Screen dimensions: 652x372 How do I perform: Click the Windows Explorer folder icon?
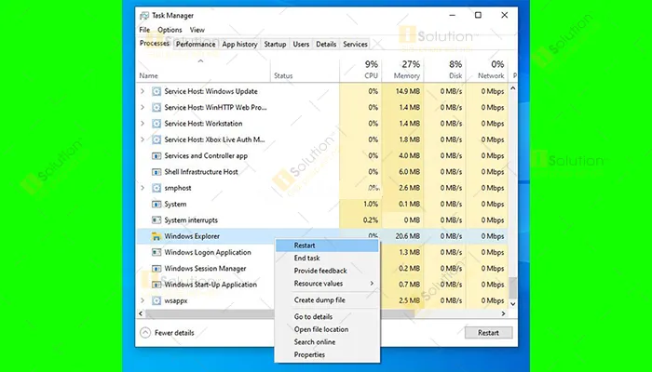(x=156, y=236)
